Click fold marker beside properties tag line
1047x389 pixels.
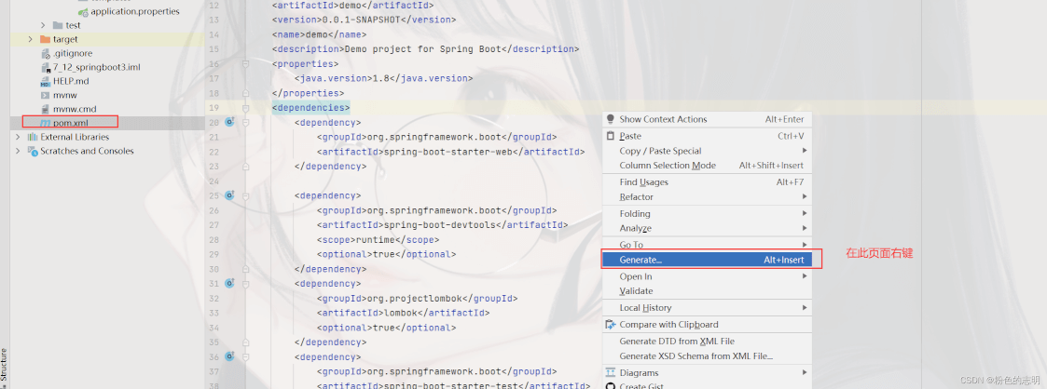tap(246, 64)
